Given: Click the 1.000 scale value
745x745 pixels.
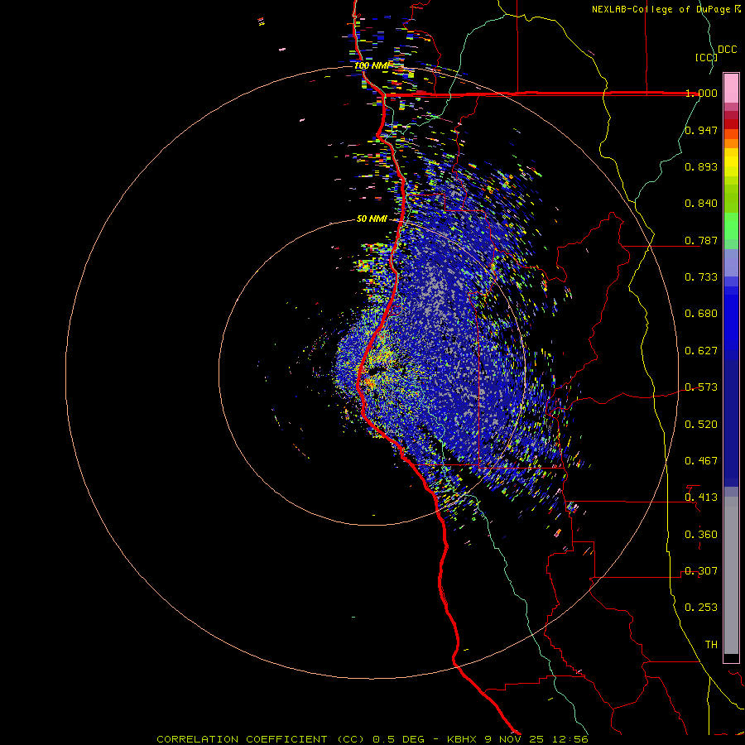Looking at the screenshot, I should 701,93.
